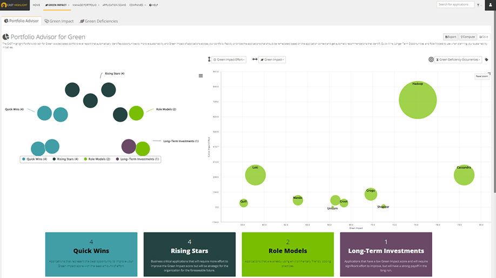Image resolution: width=496 pixels, height=278 pixels.
Task: Toggle the Rising Stars legend item
Action: pyautogui.click(x=65, y=159)
